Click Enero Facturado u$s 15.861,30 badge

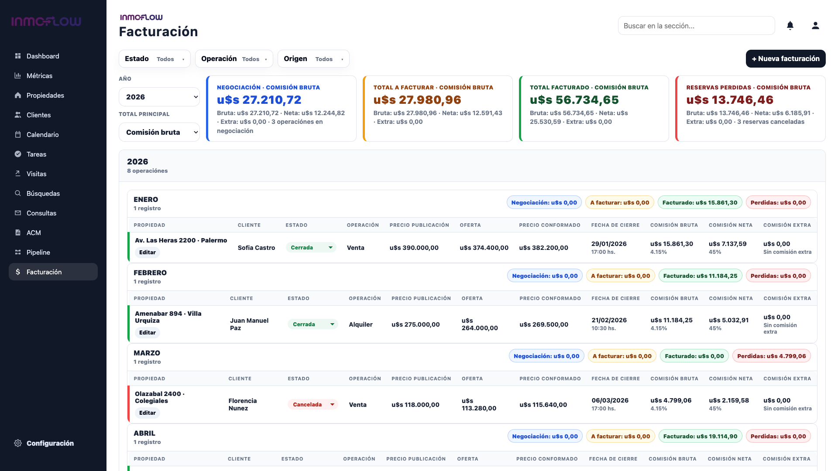700,202
